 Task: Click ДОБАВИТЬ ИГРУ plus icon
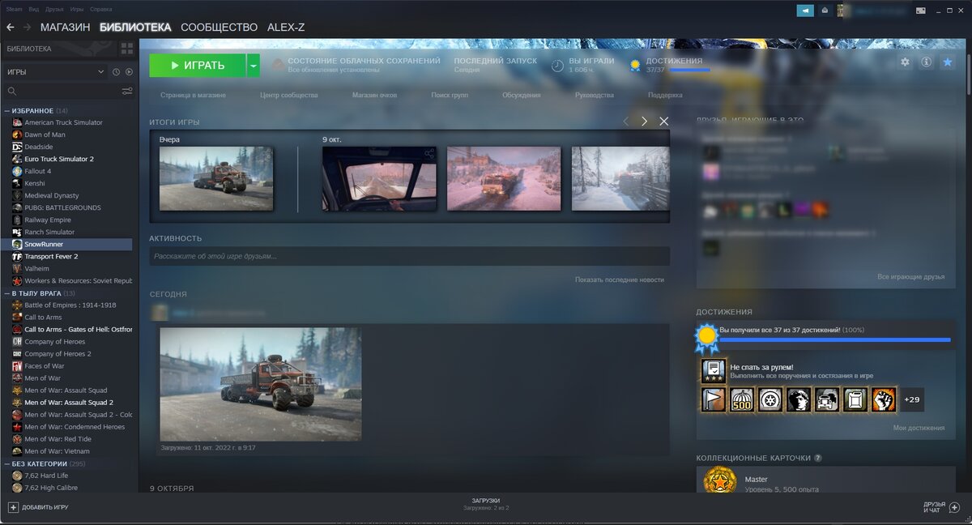pyautogui.click(x=13, y=507)
